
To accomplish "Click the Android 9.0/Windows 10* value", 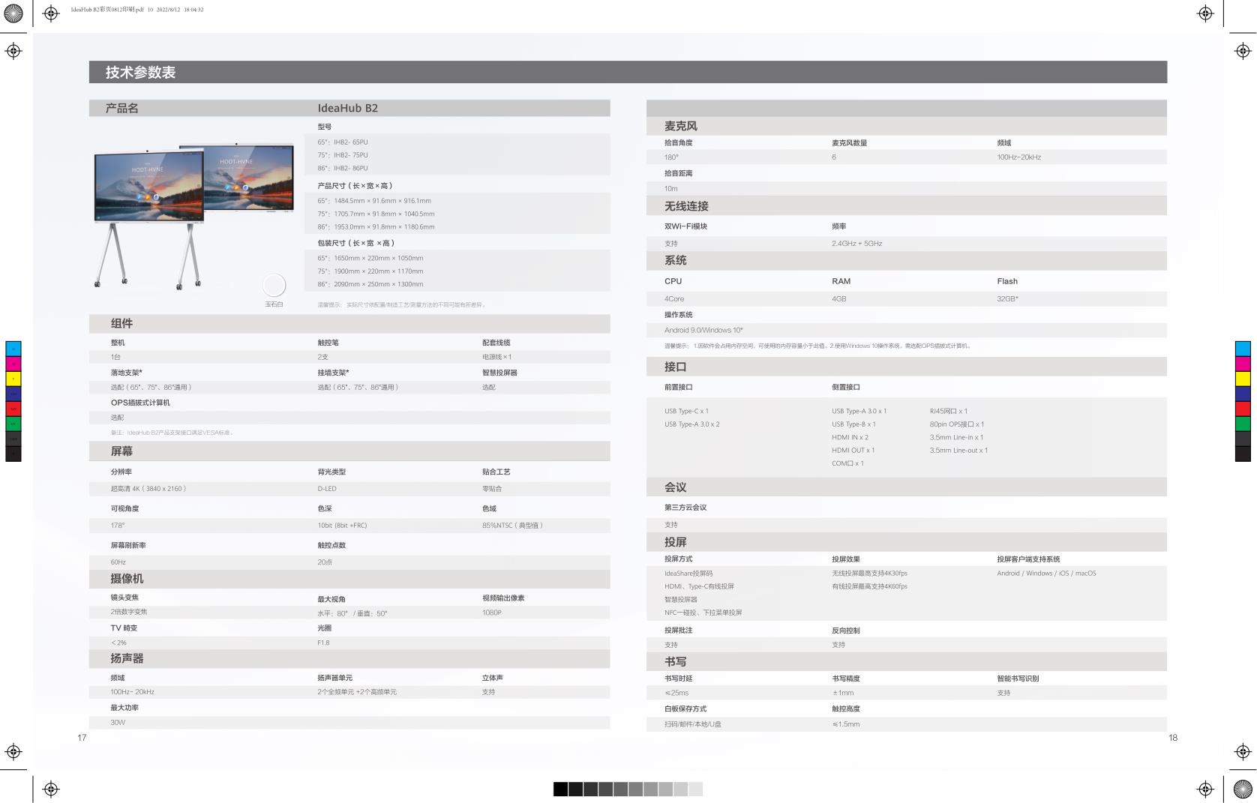I will click(703, 330).
